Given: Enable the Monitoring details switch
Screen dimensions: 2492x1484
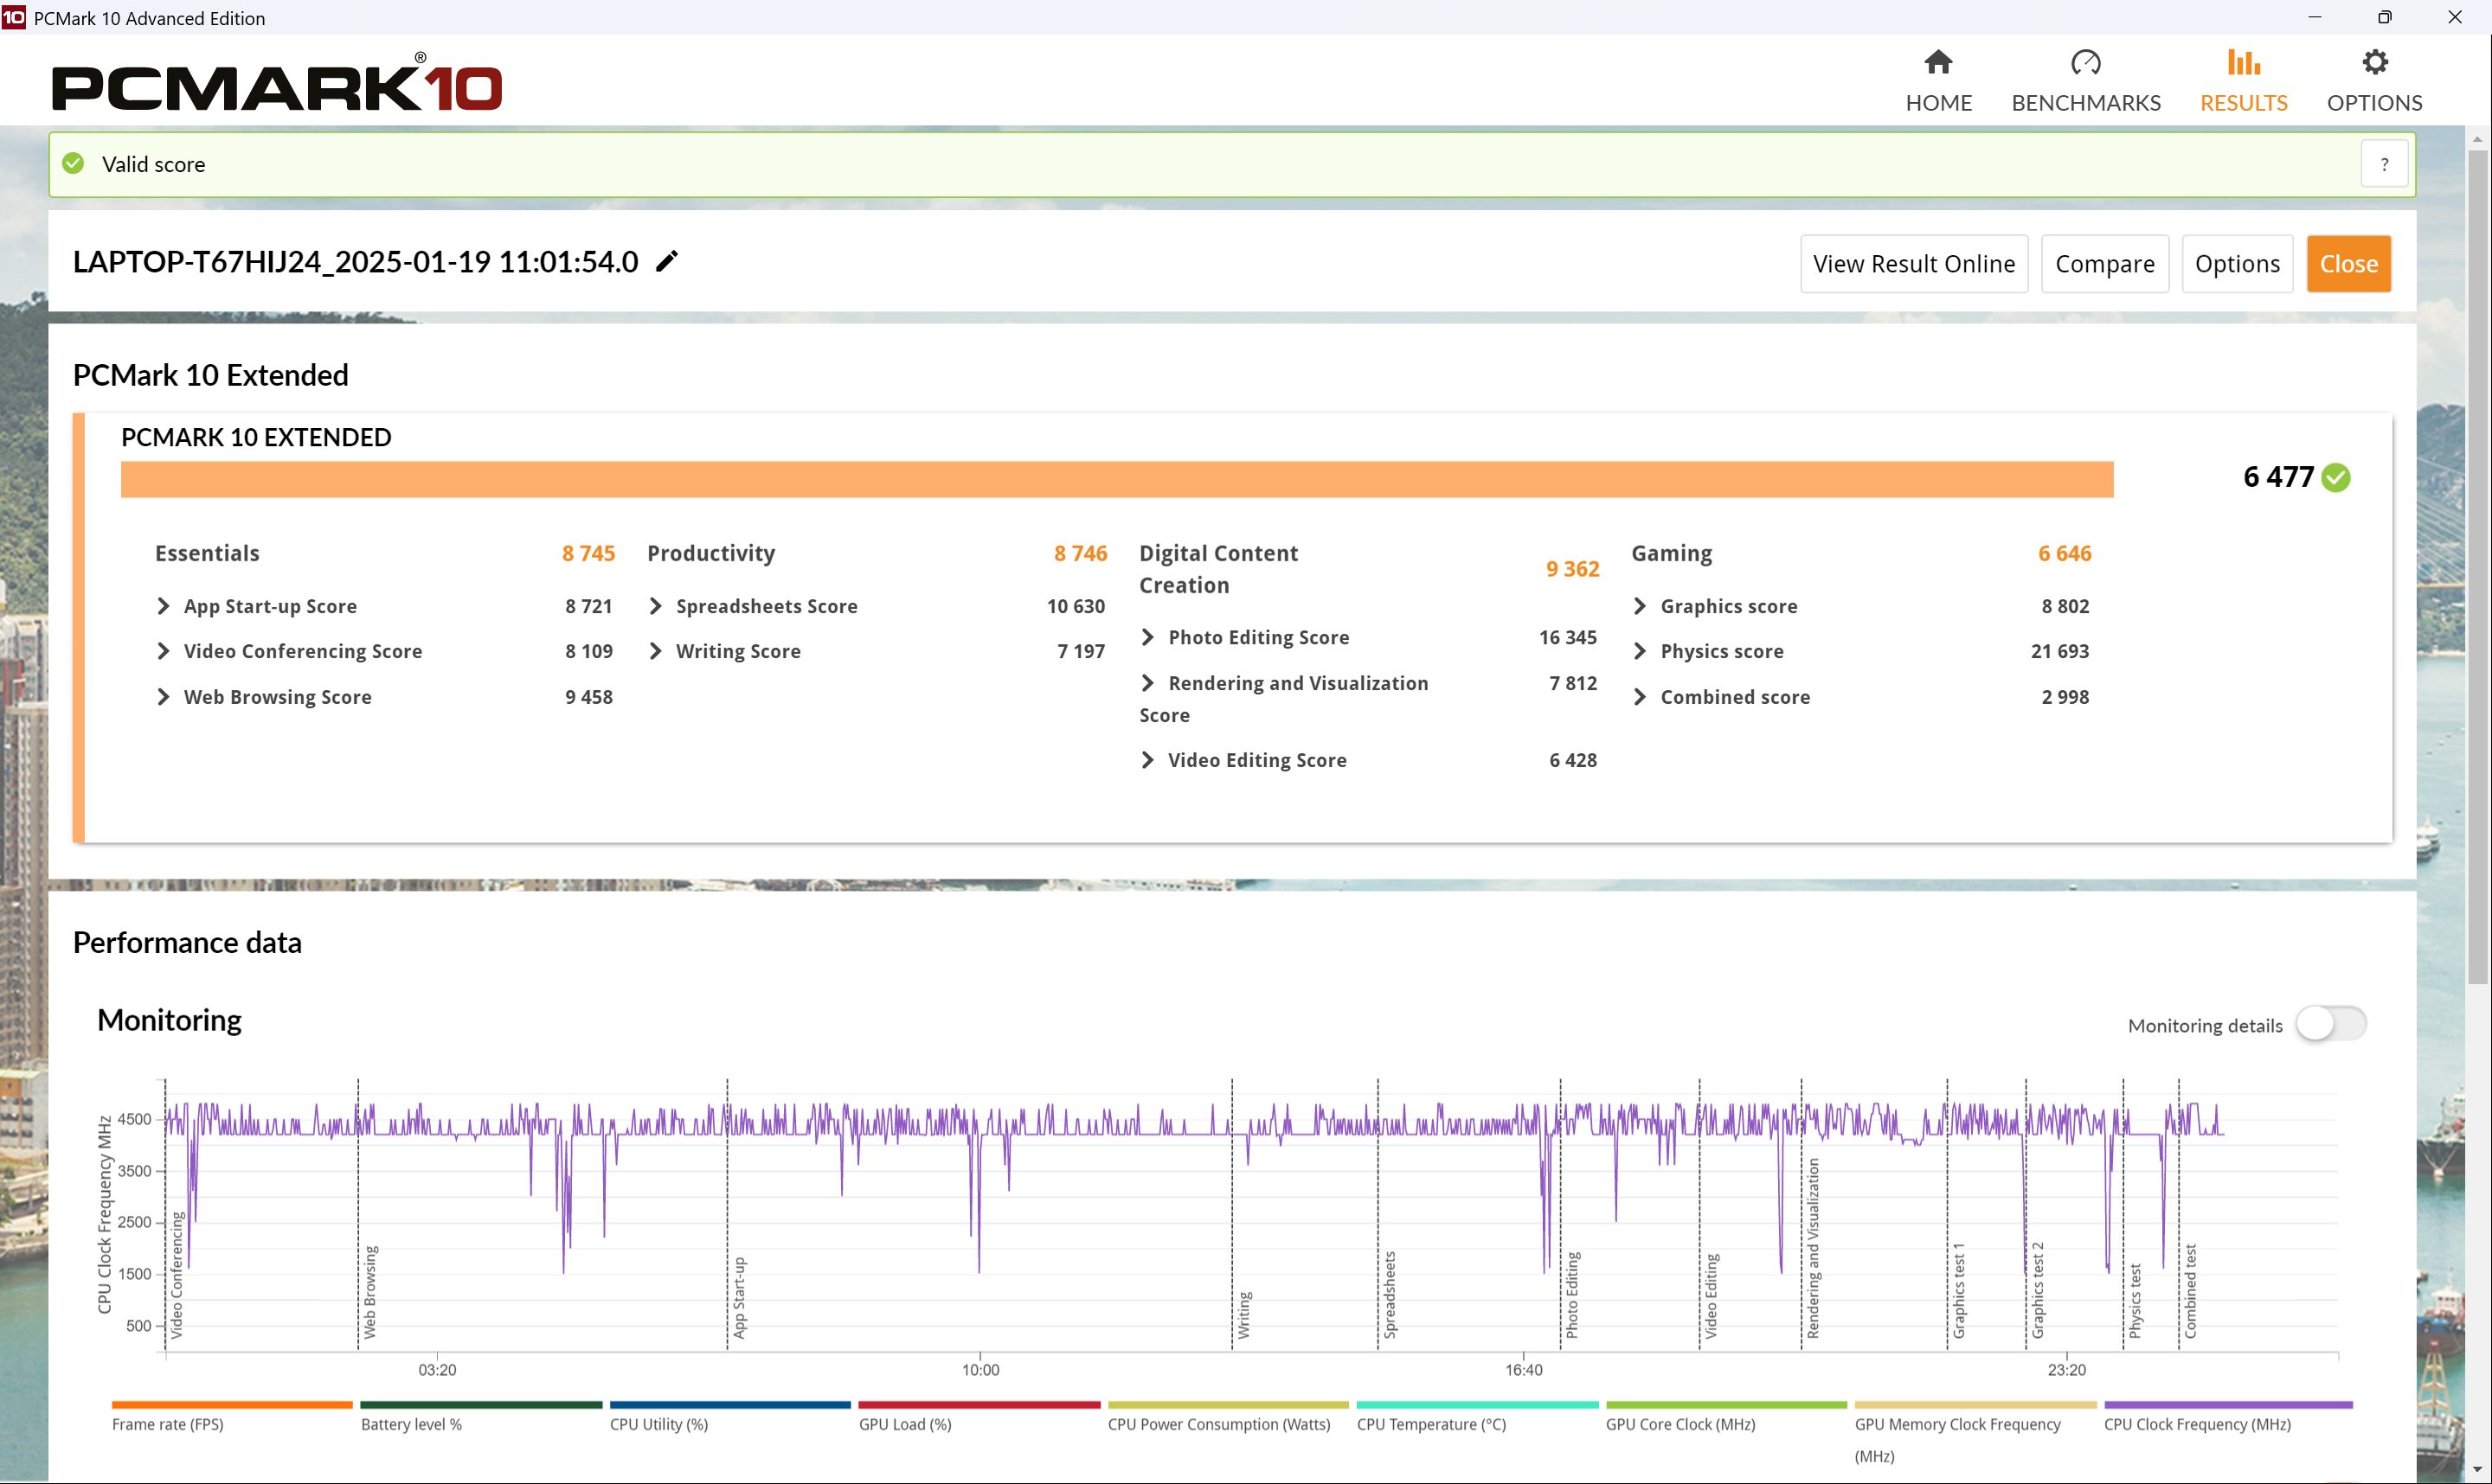Looking at the screenshot, I should point(2330,1024).
